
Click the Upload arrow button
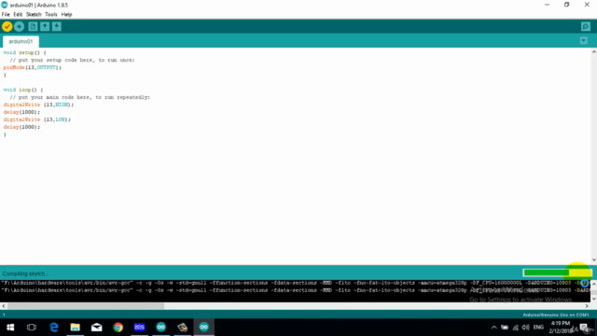19,27
